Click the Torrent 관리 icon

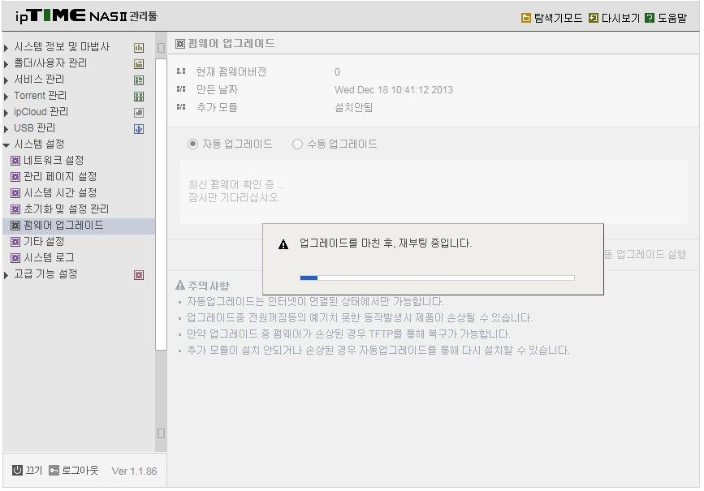pyautogui.click(x=139, y=96)
